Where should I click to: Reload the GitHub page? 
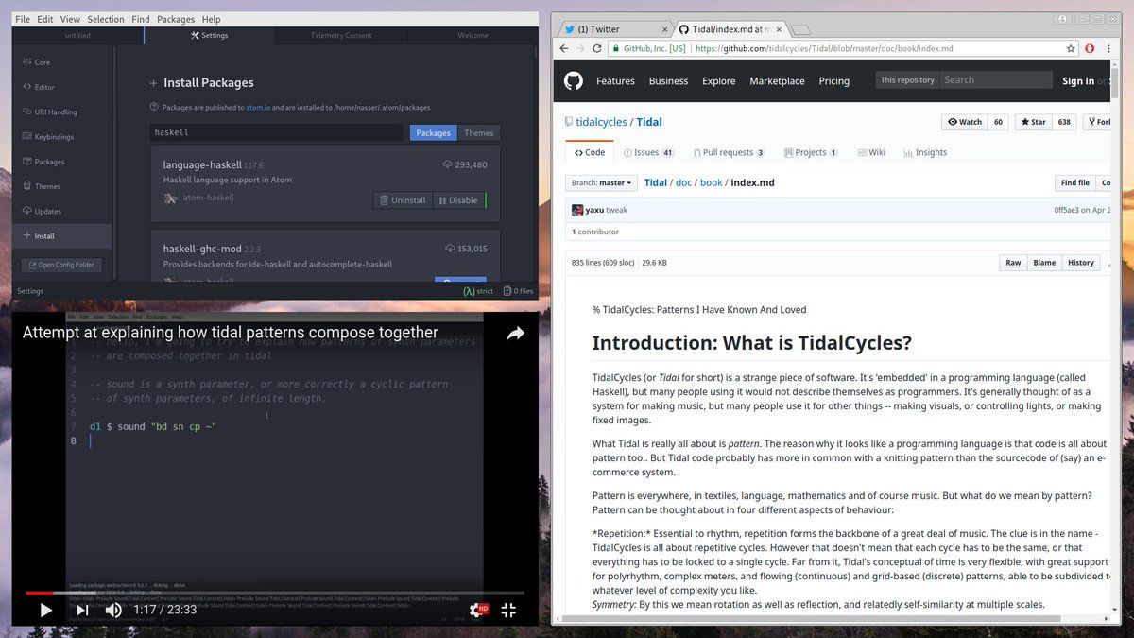pos(597,48)
